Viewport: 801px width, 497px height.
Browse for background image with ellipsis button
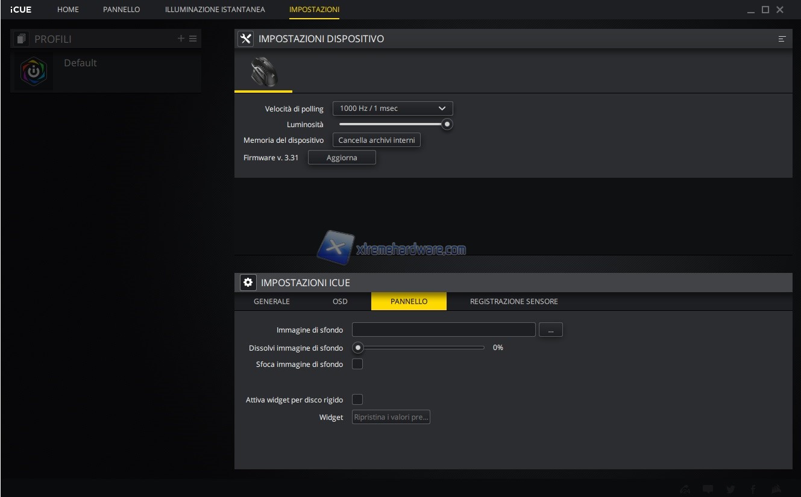click(x=550, y=330)
